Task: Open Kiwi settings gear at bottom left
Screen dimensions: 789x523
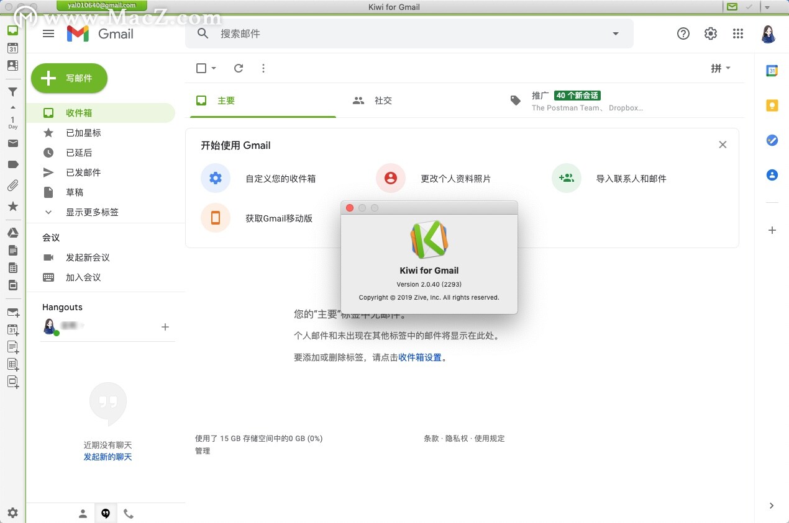Action: [12, 513]
